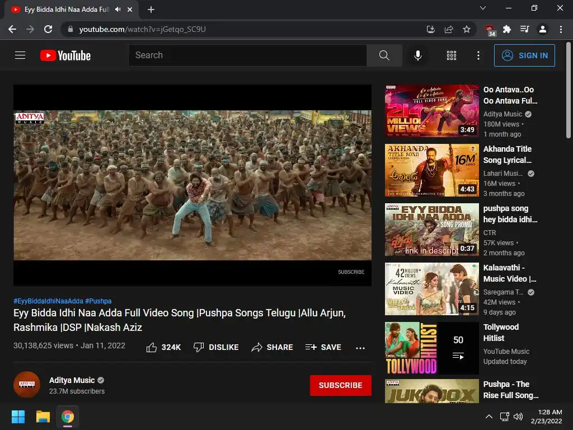This screenshot has height=430, width=573.
Task: Click CTR channel name text
Action: click(490, 232)
